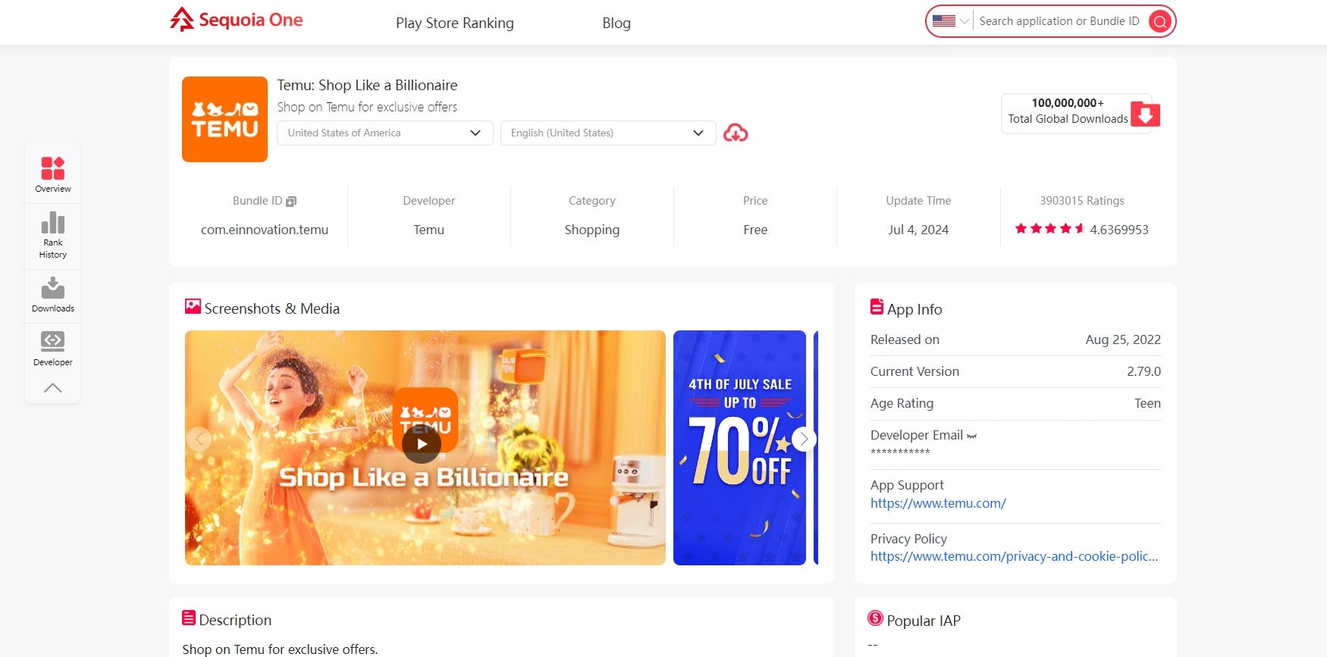Focus the search application or Bundle ID field

[1059, 21]
